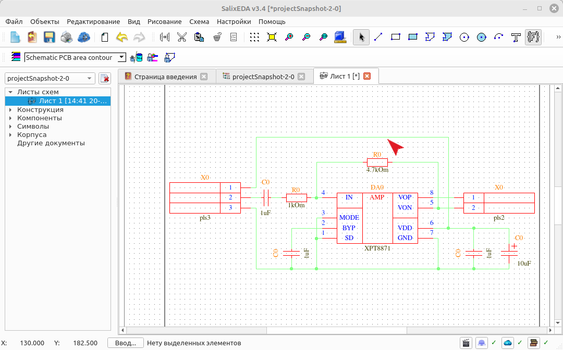The width and height of the screenshot is (563, 350).
Task: Select the line drawing tool
Action: (378, 37)
